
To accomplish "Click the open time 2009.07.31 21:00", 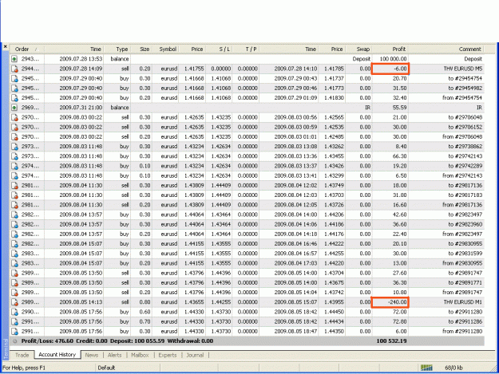I will 81,108.
